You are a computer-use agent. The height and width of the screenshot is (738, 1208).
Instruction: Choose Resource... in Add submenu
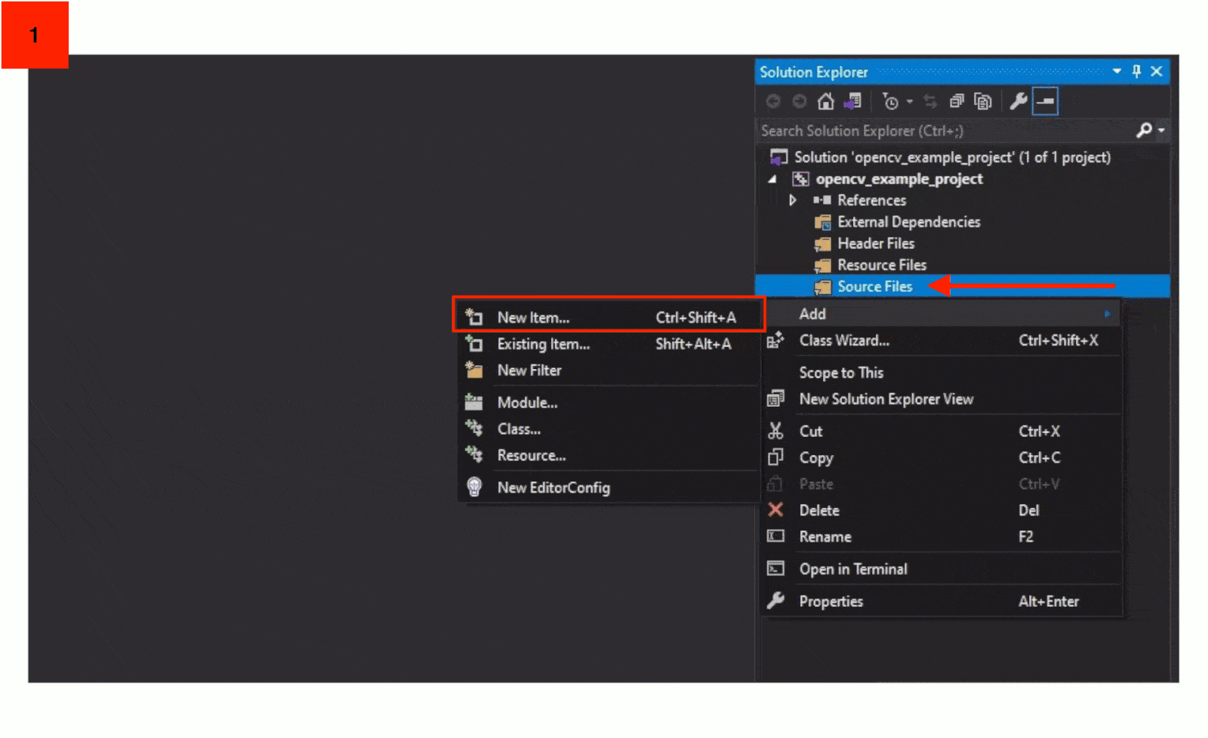609,455
